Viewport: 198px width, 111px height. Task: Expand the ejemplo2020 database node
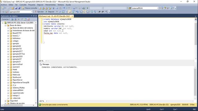point(8,57)
